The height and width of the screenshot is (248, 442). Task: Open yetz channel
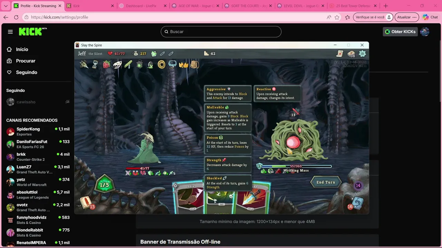38,182
